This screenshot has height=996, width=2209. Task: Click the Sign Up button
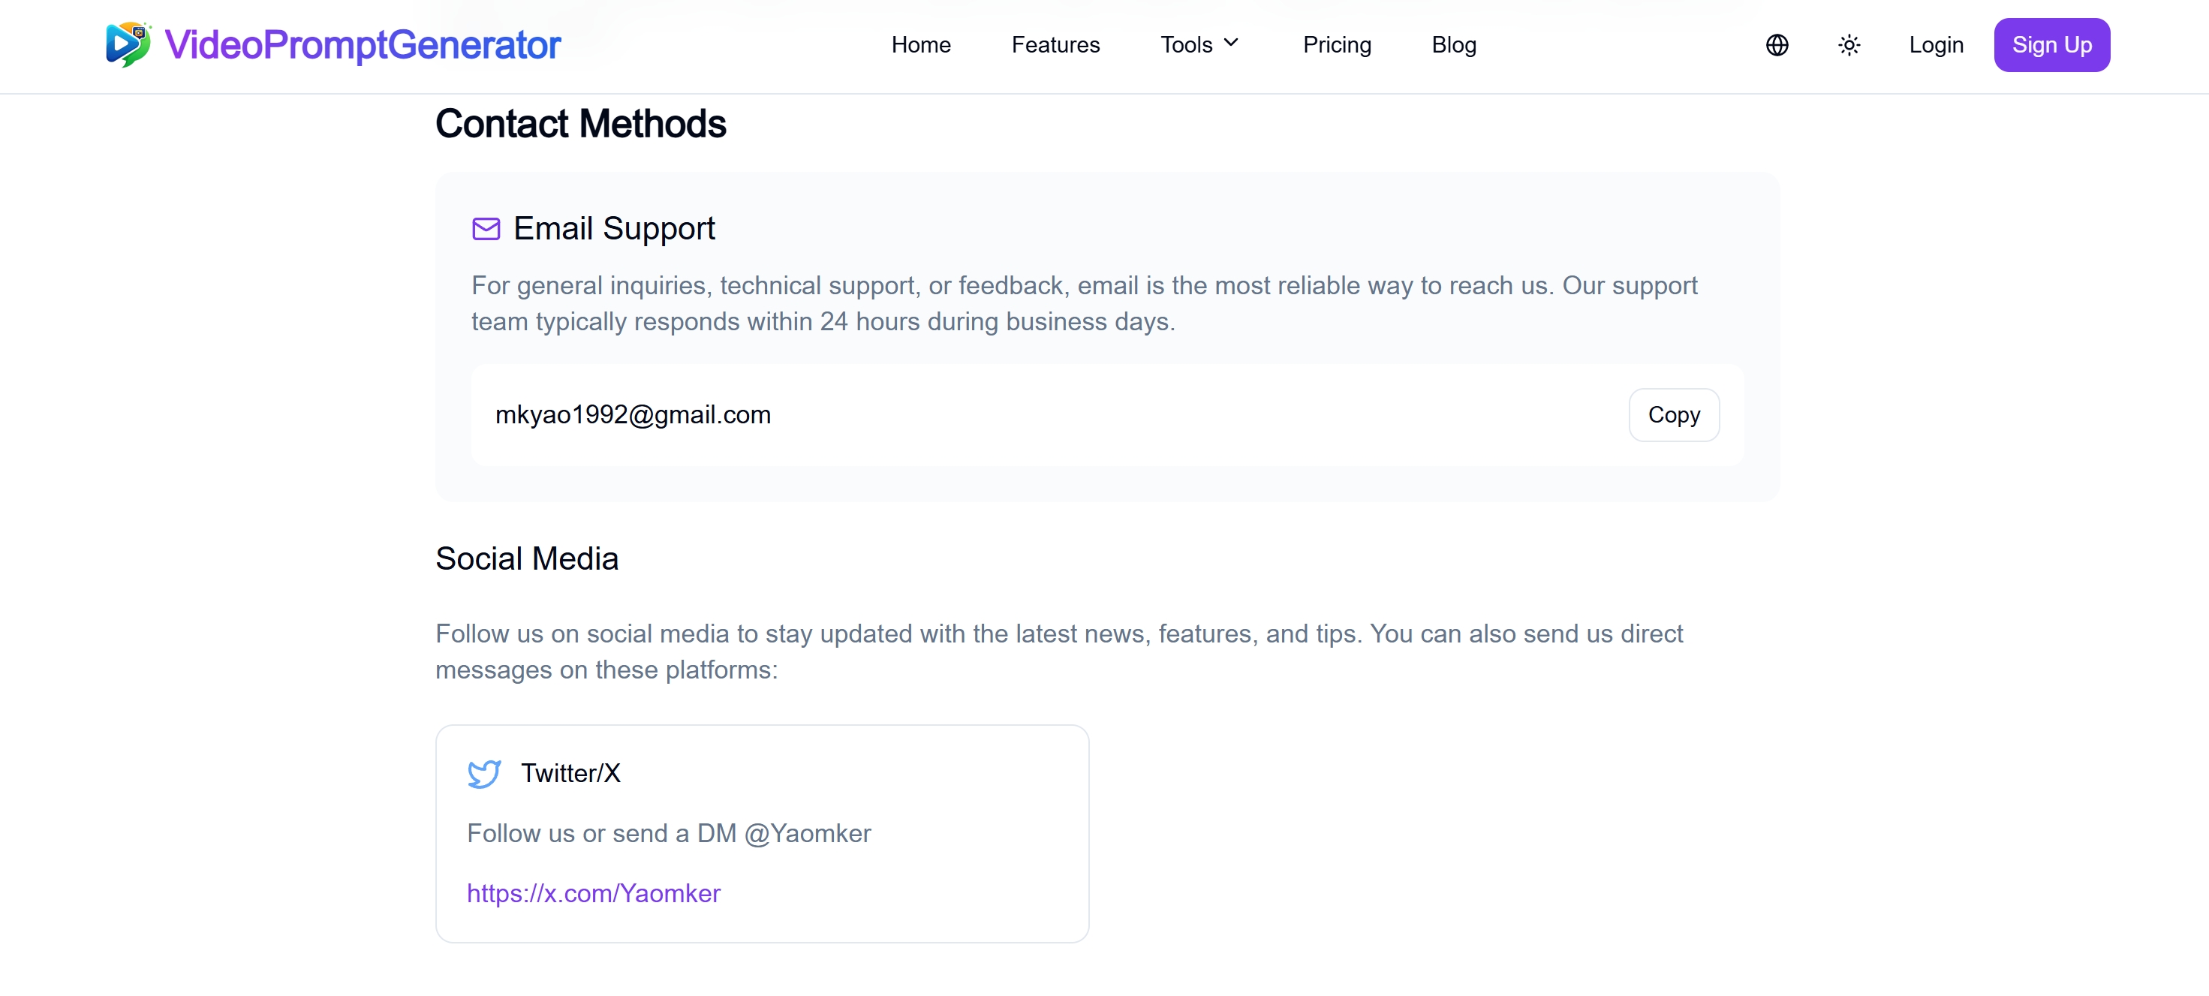pyautogui.click(x=2051, y=46)
